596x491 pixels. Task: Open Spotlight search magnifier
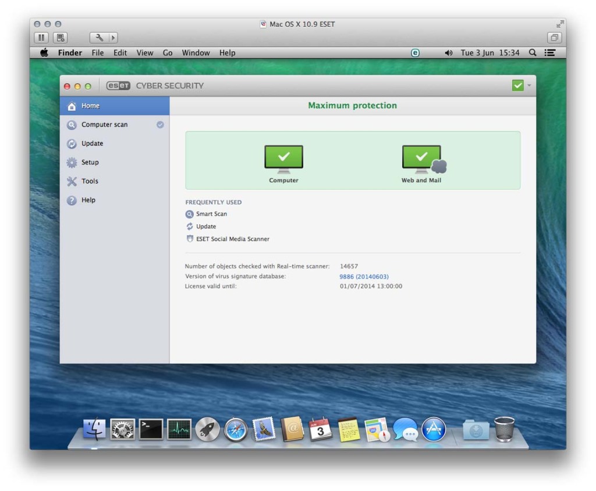click(533, 53)
